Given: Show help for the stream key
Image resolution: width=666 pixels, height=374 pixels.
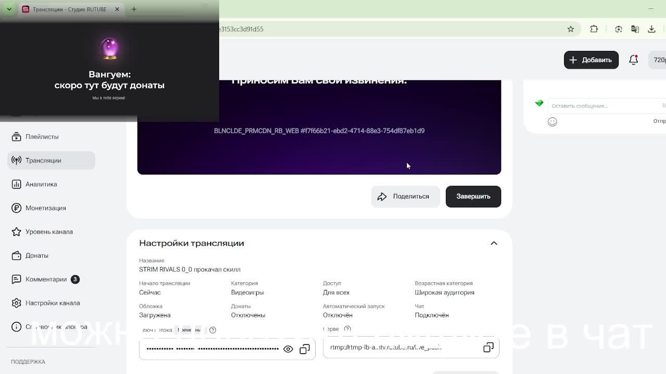Looking at the screenshot, I should tap(212, 330).
